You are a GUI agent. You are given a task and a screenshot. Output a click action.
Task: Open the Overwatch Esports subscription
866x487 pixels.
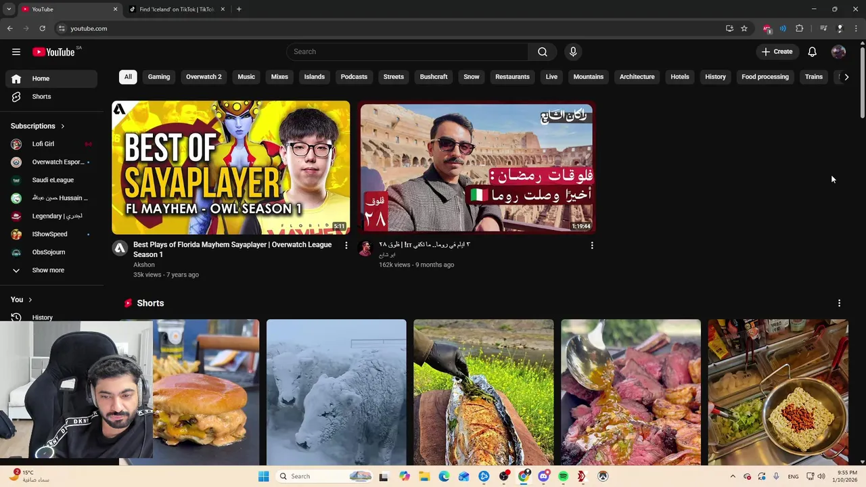point(51,162)
